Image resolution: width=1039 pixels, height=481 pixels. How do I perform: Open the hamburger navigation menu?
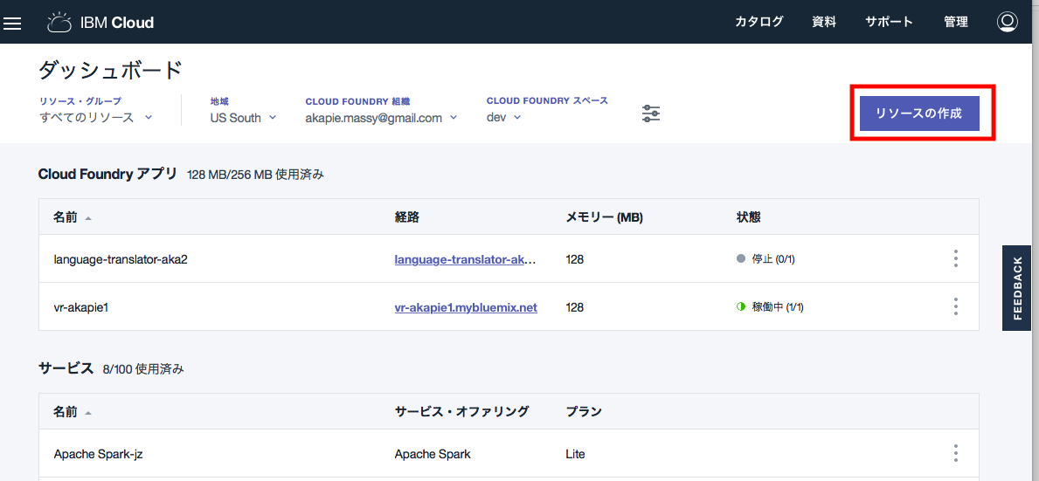click(x=12, y=24)
